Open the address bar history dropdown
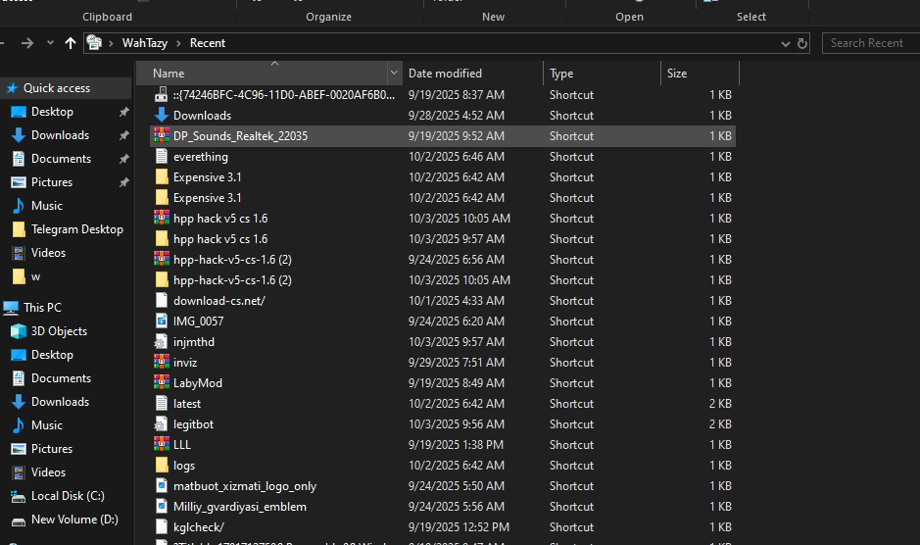 click(786, 43)
